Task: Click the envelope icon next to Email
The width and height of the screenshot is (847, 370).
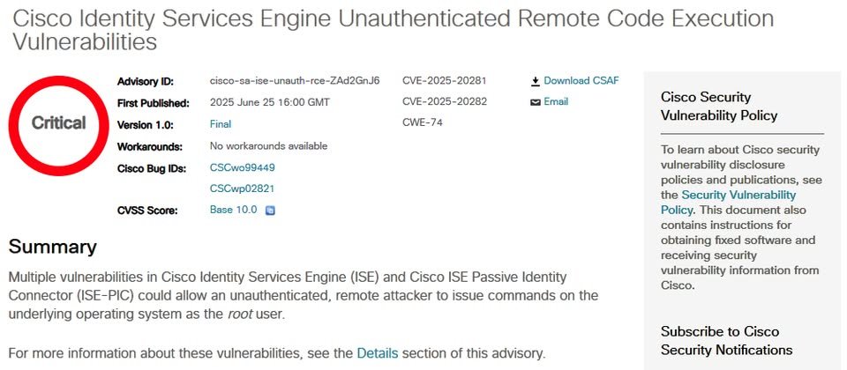Action: coord(536,102)
